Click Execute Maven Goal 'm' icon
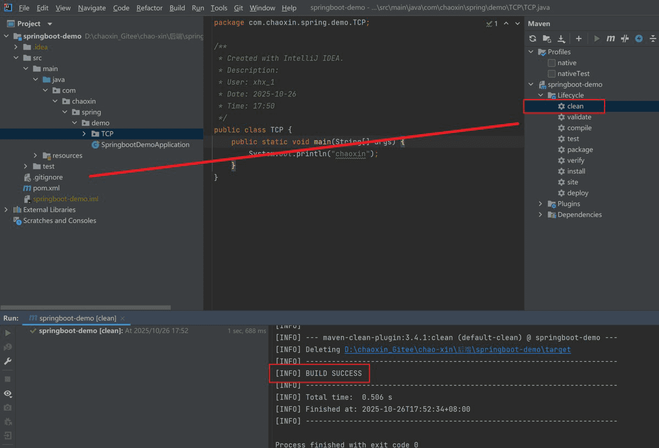This screenshot has width=659, height=448. [611, 38]
